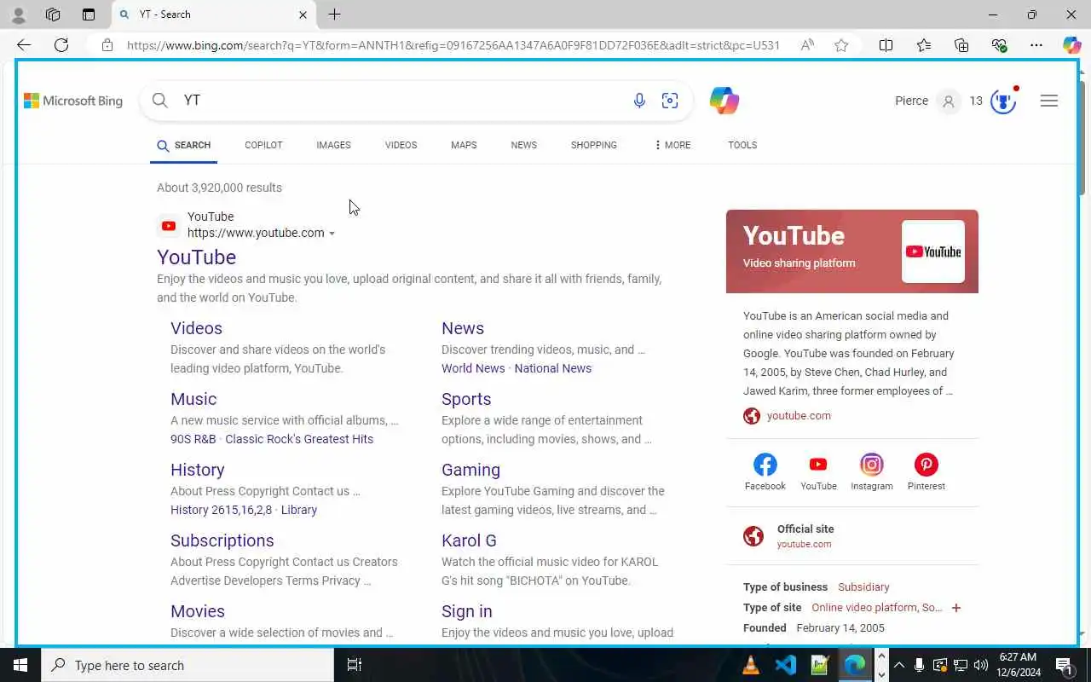Open the Subscriptions sublink

[222, 540]
